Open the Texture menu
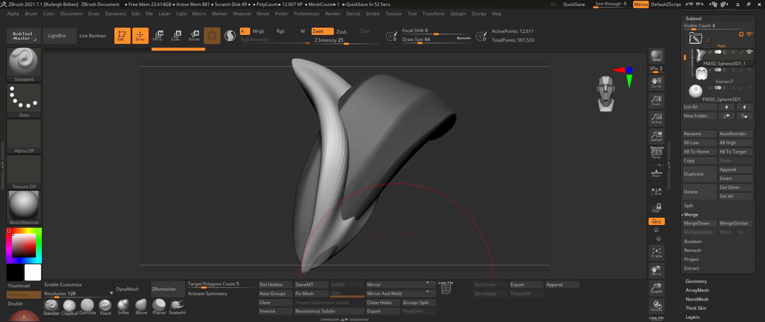The image size is (765, 322). 393,14
